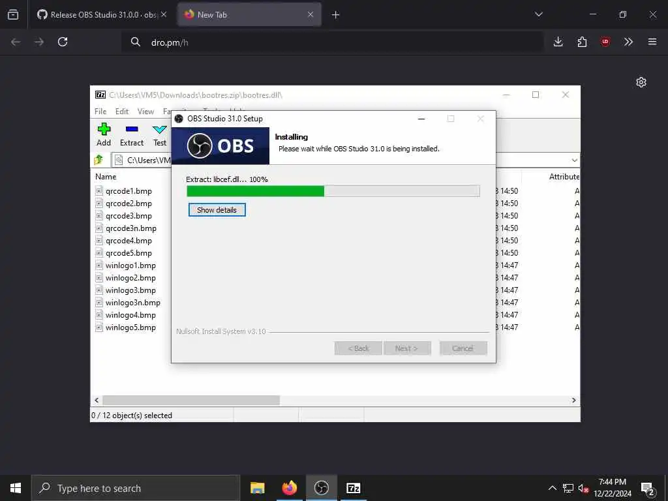Open File menu in 7-Zip
The width and height of the screenshot is (668, 501).
click(x=100, y=112)
